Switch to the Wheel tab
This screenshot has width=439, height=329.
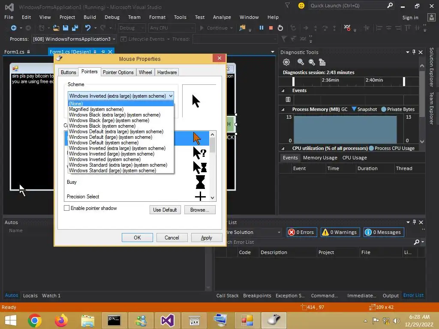(x=145, y=72)
